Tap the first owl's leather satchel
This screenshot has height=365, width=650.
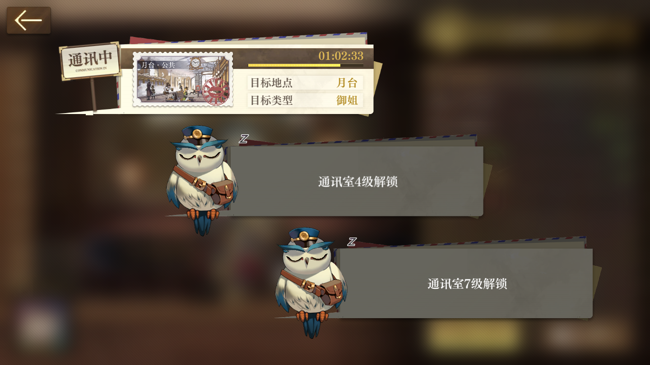(x=221, y=191)
